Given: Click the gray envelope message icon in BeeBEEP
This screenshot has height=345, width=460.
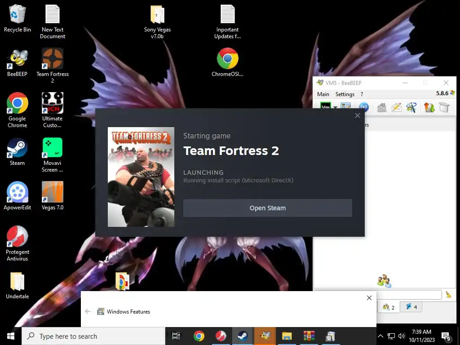Looking at the screenshot, I should click(381, 107).
